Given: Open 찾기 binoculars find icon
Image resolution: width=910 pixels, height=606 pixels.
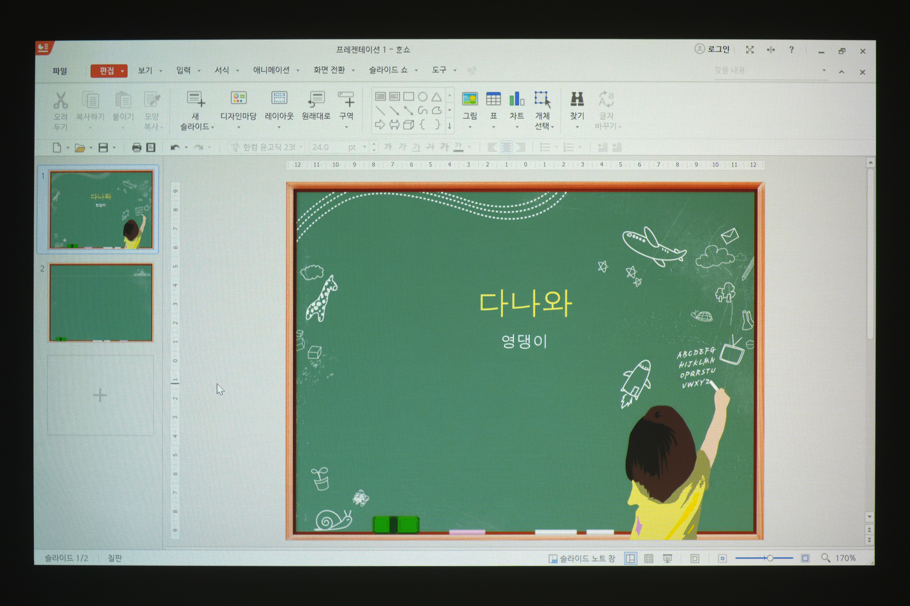Looking at the screenshot, I should [577, 99].
